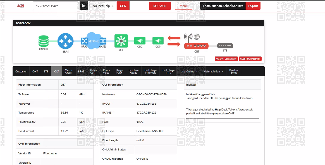
Task: Click the 'by' label box
Action: pyautogui.click(x=84, y=6)
